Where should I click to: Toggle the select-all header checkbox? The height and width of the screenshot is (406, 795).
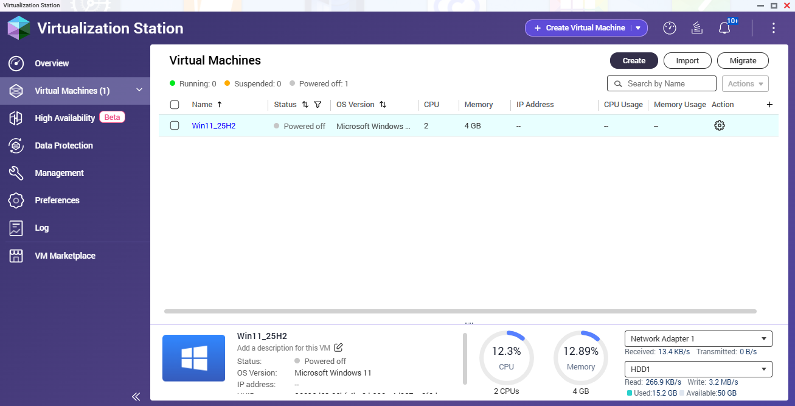coord(175,105)
